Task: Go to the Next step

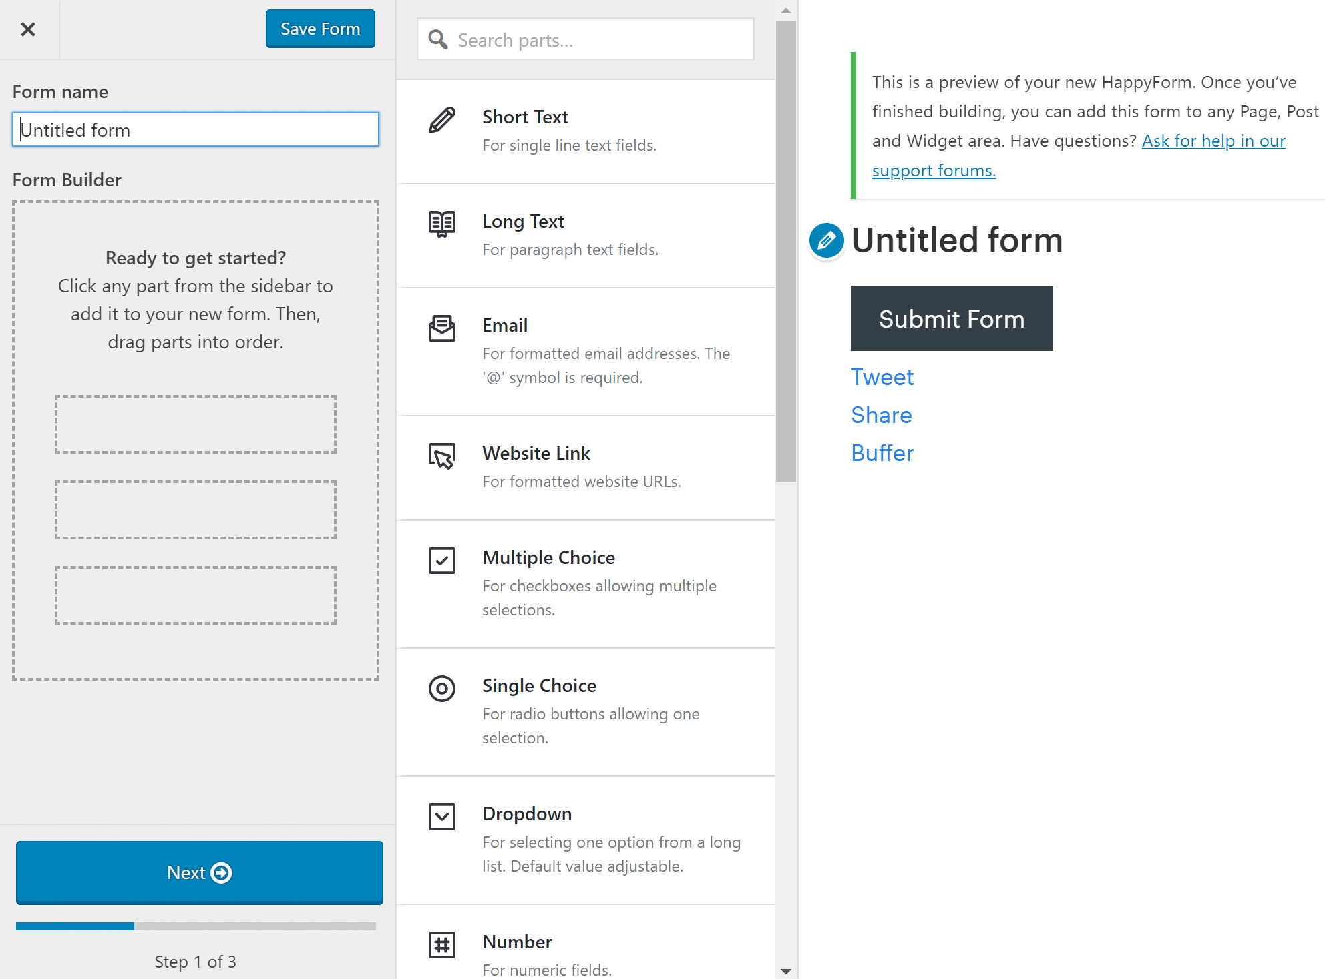Action: click(200, 872)
